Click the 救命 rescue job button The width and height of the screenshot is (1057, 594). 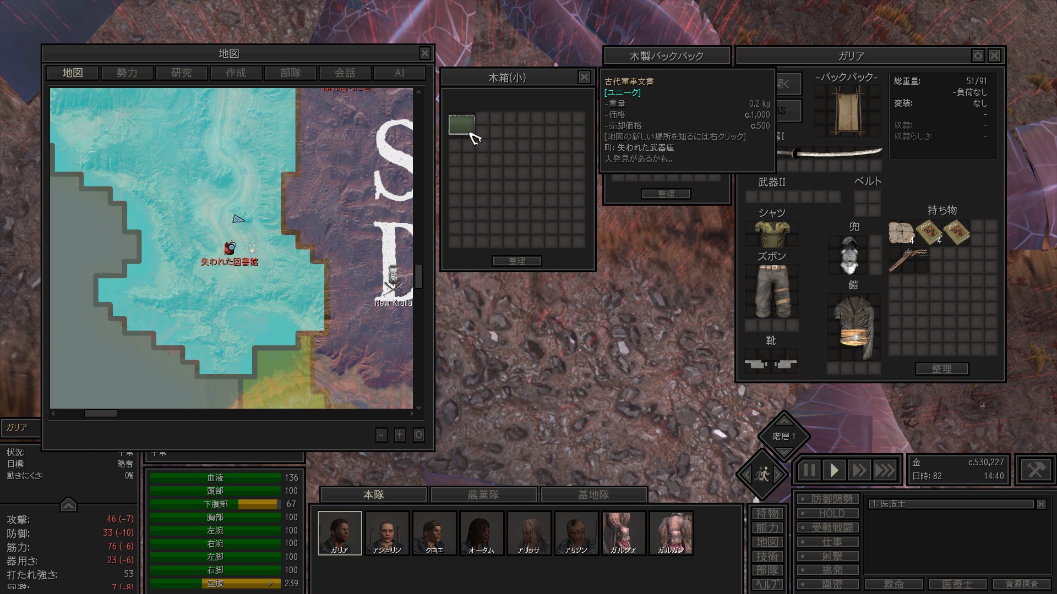893,584
